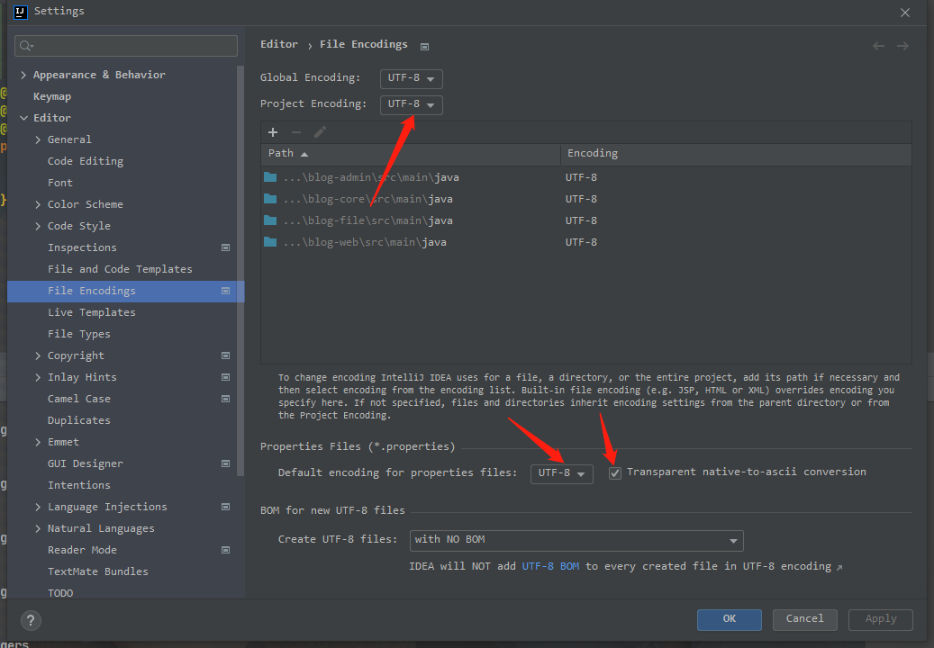934x648 pixels.
Task: Click the blog-core folder icon
Action: click(270, 199)
